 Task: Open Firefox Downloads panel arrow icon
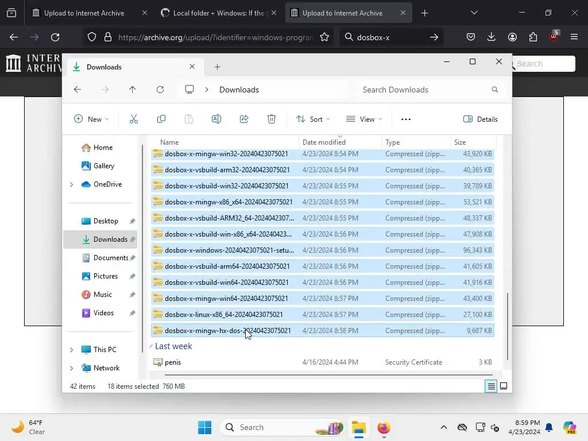click(x=492, y=37)
